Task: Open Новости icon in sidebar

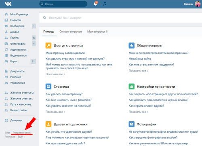Action: (x=6, y=20)
